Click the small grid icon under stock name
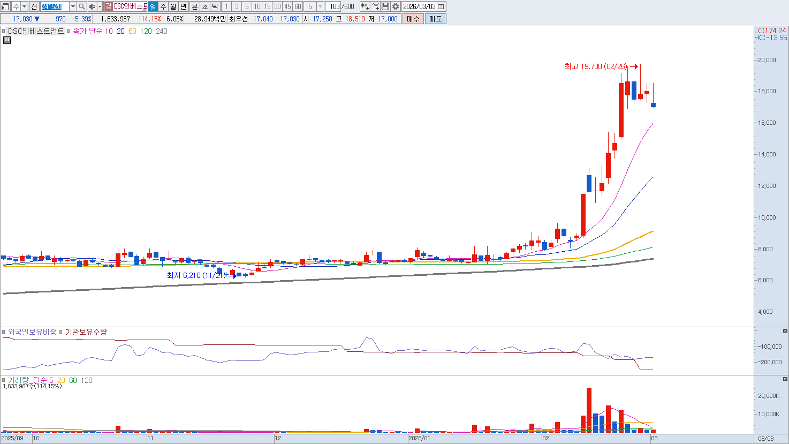The width and height of the screenshot is (789, 444). point(7,40)
